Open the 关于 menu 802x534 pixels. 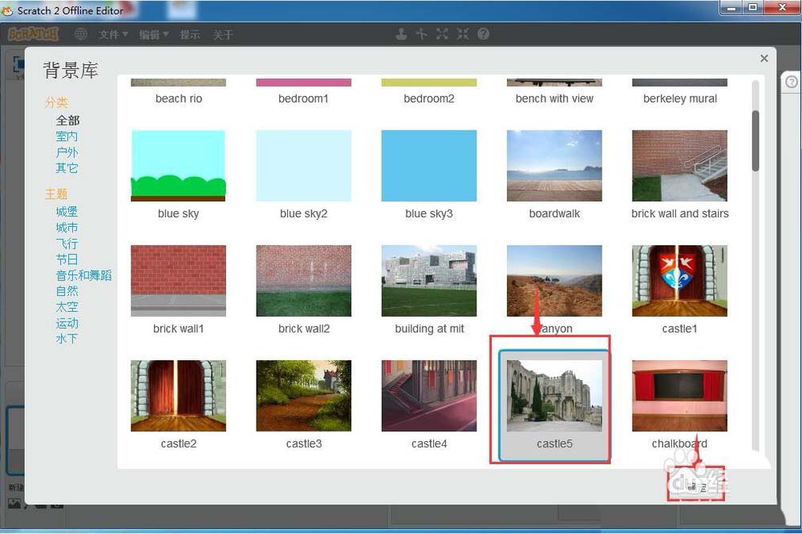point(223,34)
